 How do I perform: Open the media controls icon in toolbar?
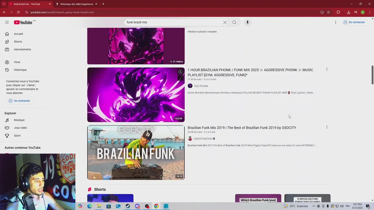coord(356,12)
